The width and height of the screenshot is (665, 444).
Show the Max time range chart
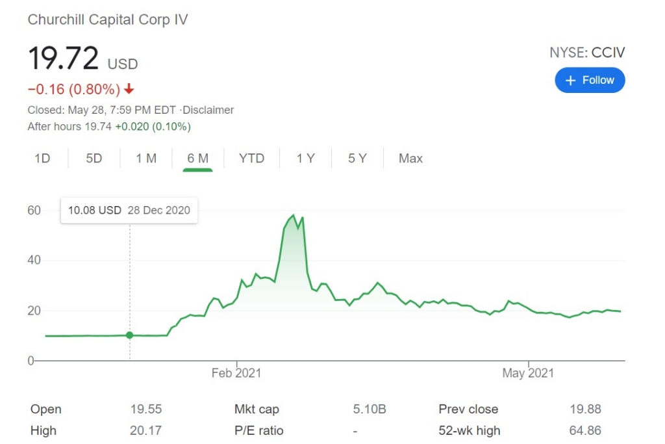410,158
